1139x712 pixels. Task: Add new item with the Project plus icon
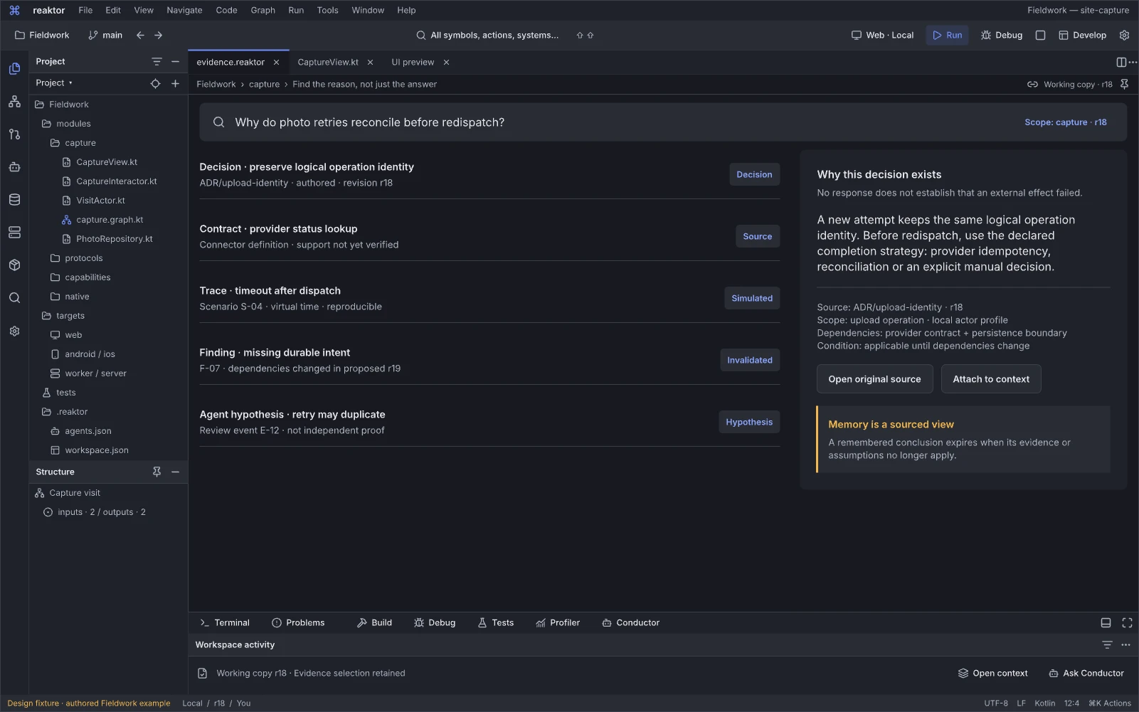pos(175,83)
